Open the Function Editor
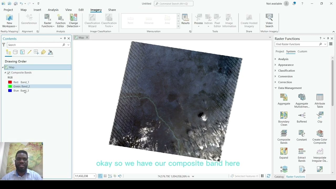The height and width of the screenshot is (189, 336). coord(60,21)
